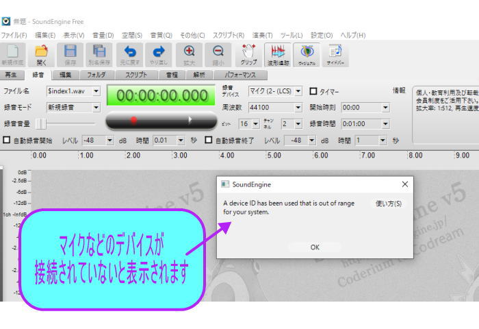Open the ヴィジュアル visualizer icon
The height and width of the screenshot is (329, 479).
click(307, 54)
